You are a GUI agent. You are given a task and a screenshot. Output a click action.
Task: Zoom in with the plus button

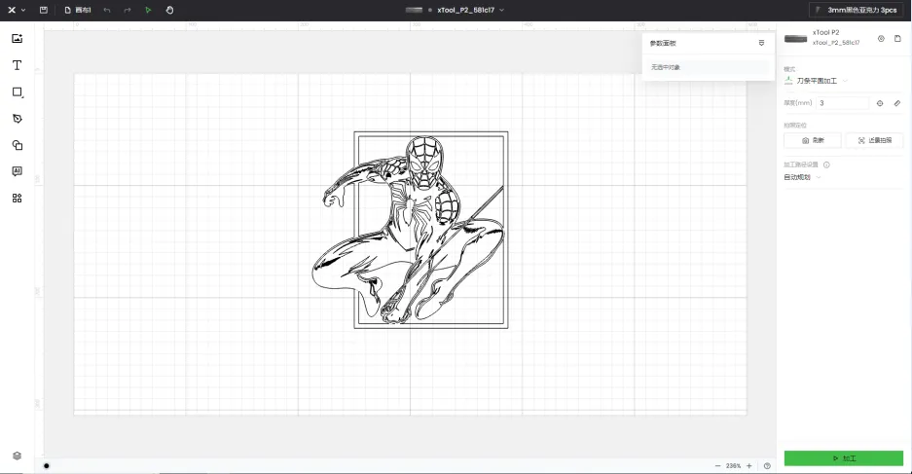point(749,466)
